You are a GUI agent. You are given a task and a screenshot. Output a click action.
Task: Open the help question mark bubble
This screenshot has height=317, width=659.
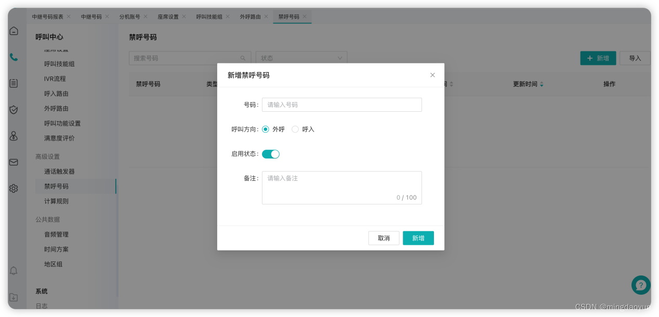640,285
